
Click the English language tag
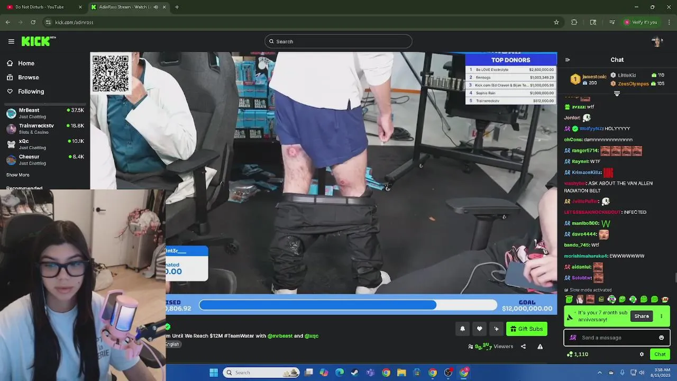(172, 344)
